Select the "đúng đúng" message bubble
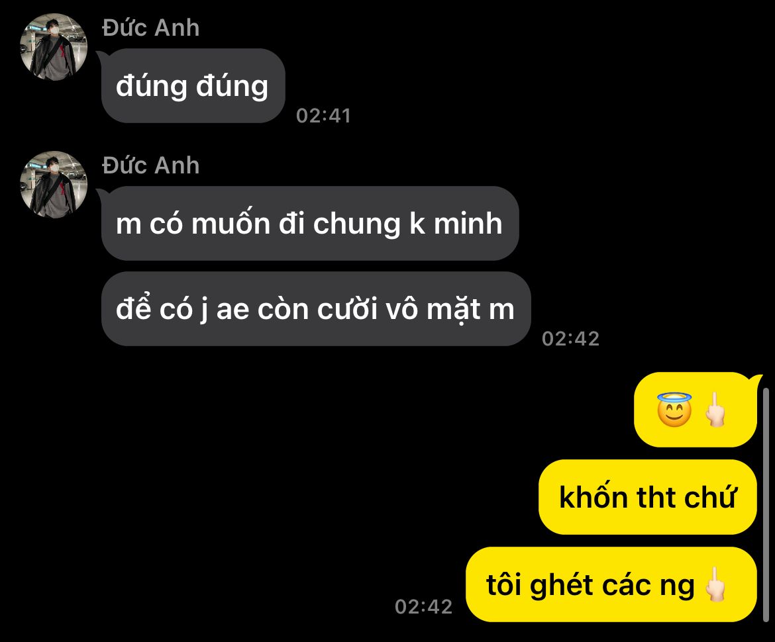Image resolution: width=775 pixels, height=642 pixels. [193, 86]
